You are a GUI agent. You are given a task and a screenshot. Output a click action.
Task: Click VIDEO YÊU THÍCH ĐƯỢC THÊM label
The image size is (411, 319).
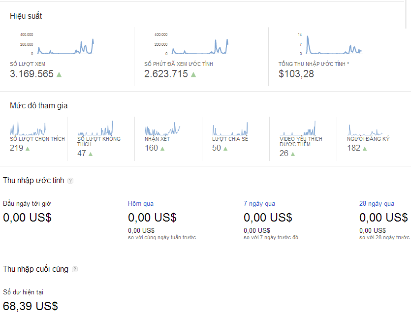301,142
